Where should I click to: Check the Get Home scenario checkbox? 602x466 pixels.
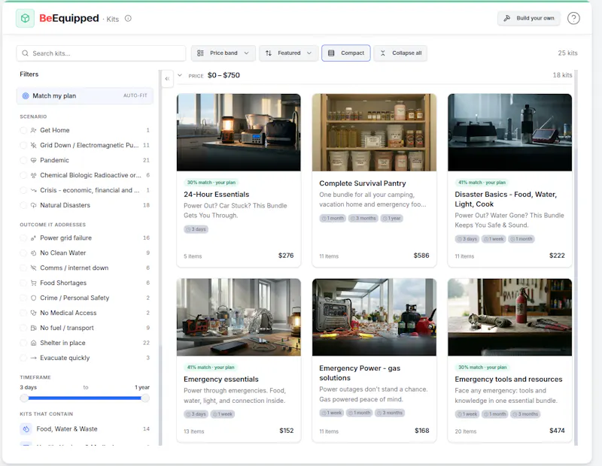pyautogui.click(x=23, y=130)
